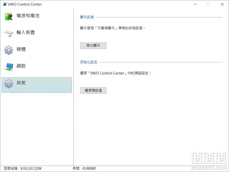Click the keyboard and mouse icon for 輸入裝置
Image resolution: width=229 pixels, height=172 pixels.
pyautogui.click(x=9, y=33)
